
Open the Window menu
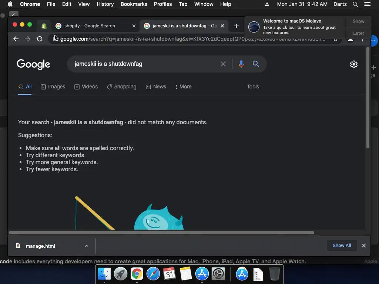pos(204,4)
